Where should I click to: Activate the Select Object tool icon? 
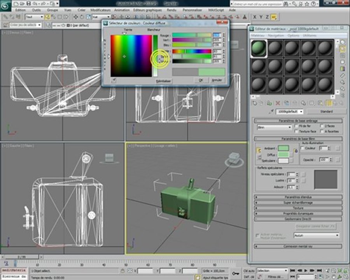pos(47,17)
